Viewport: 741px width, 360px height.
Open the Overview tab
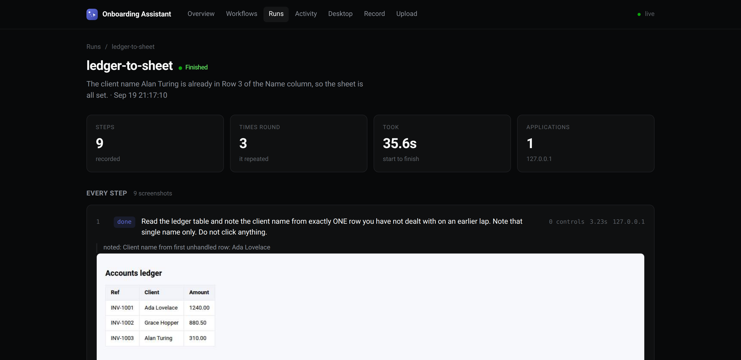(x=201, y=14)
